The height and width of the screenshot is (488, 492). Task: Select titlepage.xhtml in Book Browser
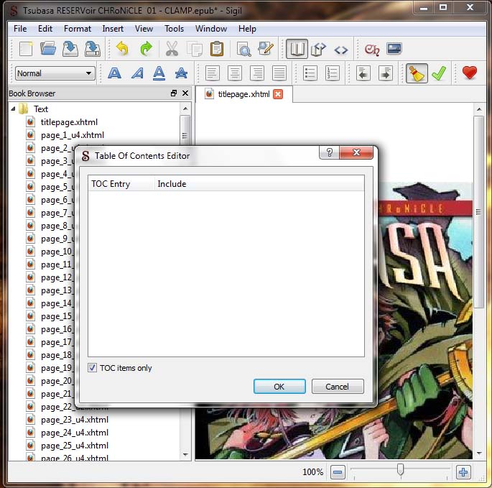tap(69, 122)
